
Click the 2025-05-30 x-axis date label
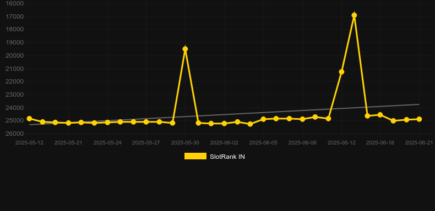pyautogui.click(x=185, y=143)
